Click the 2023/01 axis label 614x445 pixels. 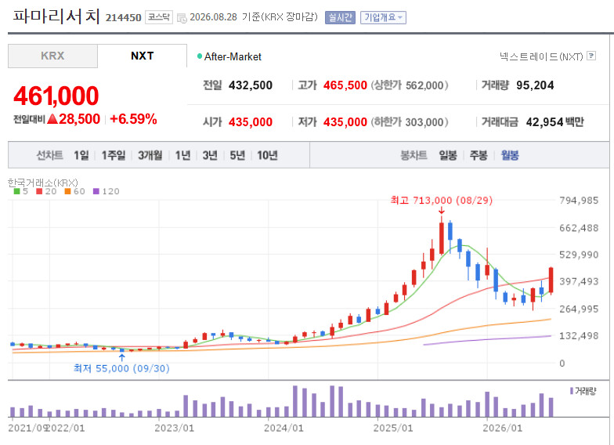pyautogui.click(x=174, y=428)
